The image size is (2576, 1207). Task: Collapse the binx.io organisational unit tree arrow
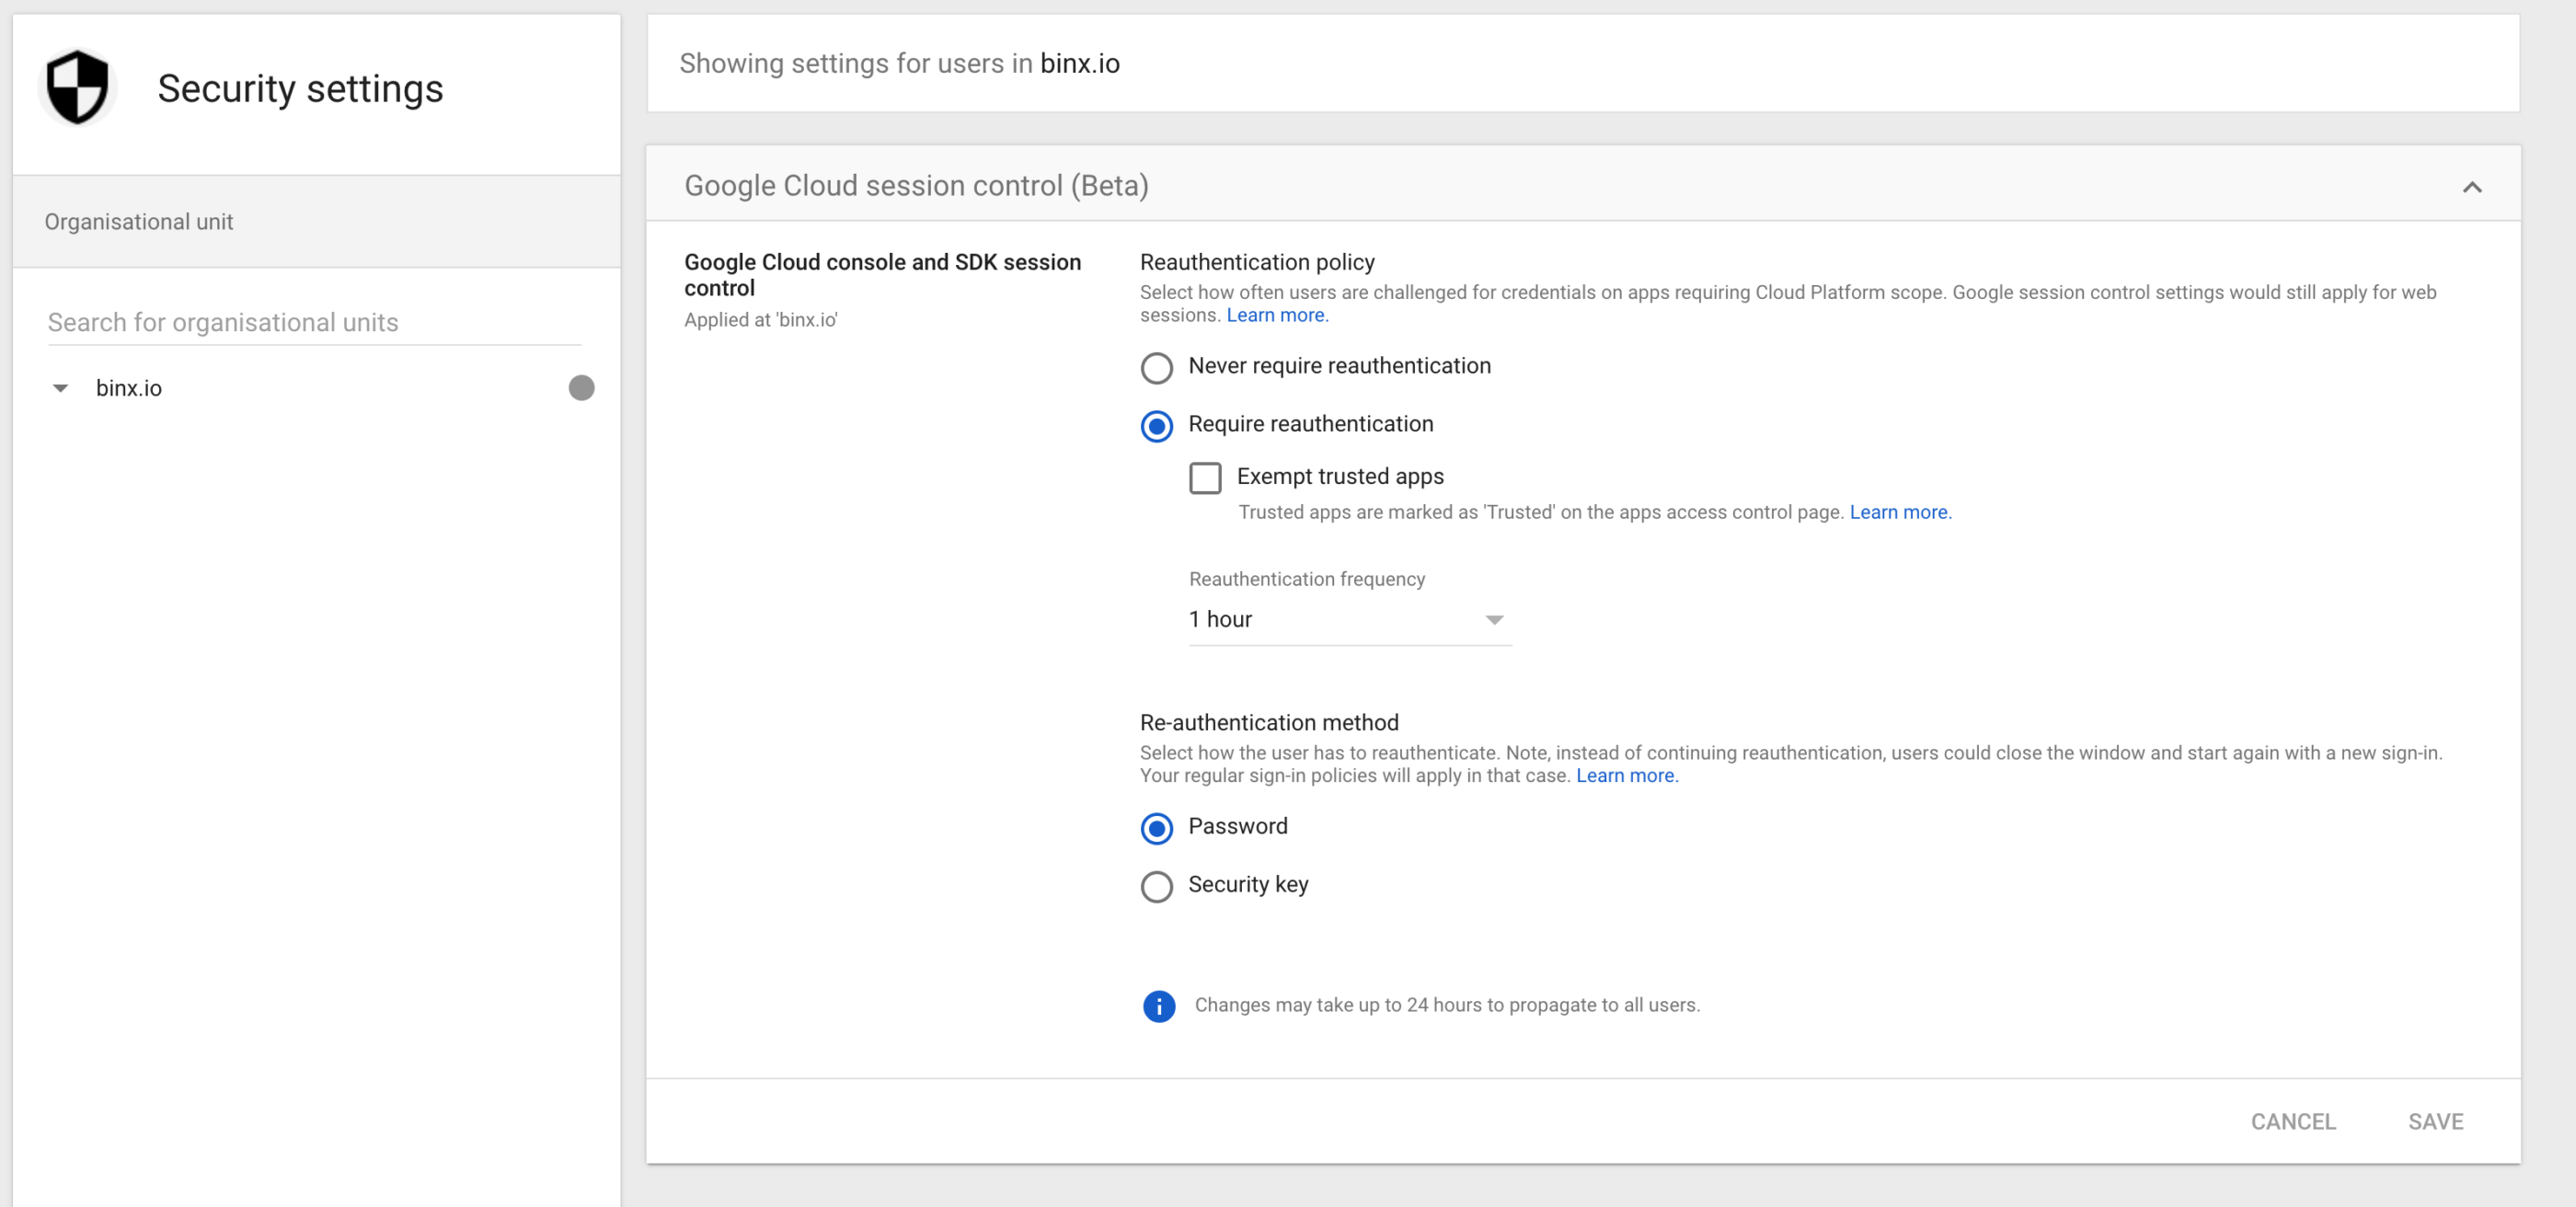coord(60,389)
